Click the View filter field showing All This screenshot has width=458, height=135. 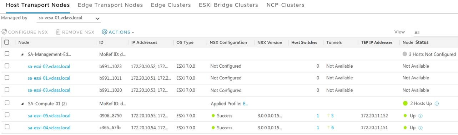(x=436, y=32)
